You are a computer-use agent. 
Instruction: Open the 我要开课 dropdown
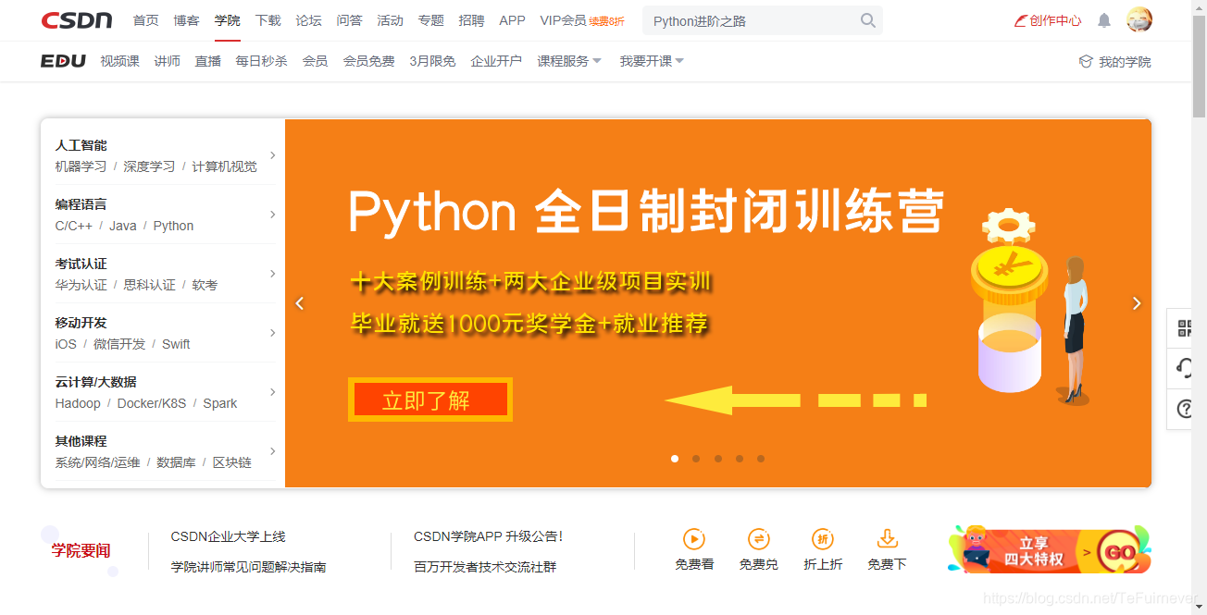click(645, 61)
